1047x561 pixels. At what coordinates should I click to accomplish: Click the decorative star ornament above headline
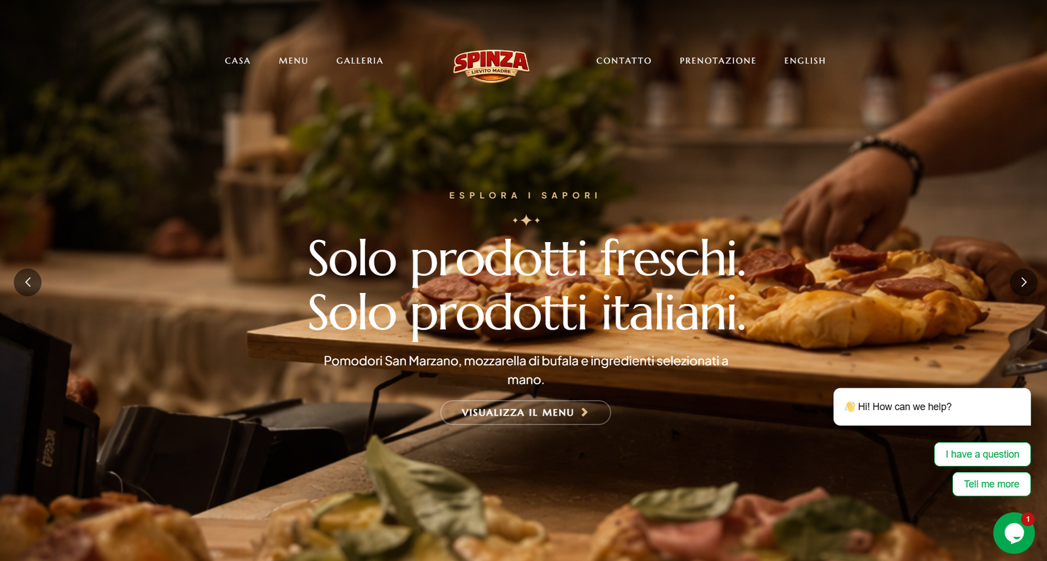[x=526, y=220]
